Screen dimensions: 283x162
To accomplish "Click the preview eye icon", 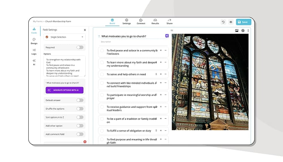I will tap(231, 22).
